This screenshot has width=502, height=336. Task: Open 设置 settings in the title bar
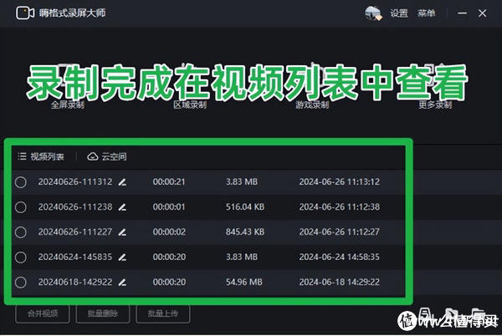399,13
